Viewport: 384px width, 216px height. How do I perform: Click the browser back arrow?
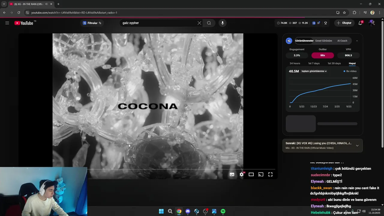pyautogui.click(x=4, y=13)
